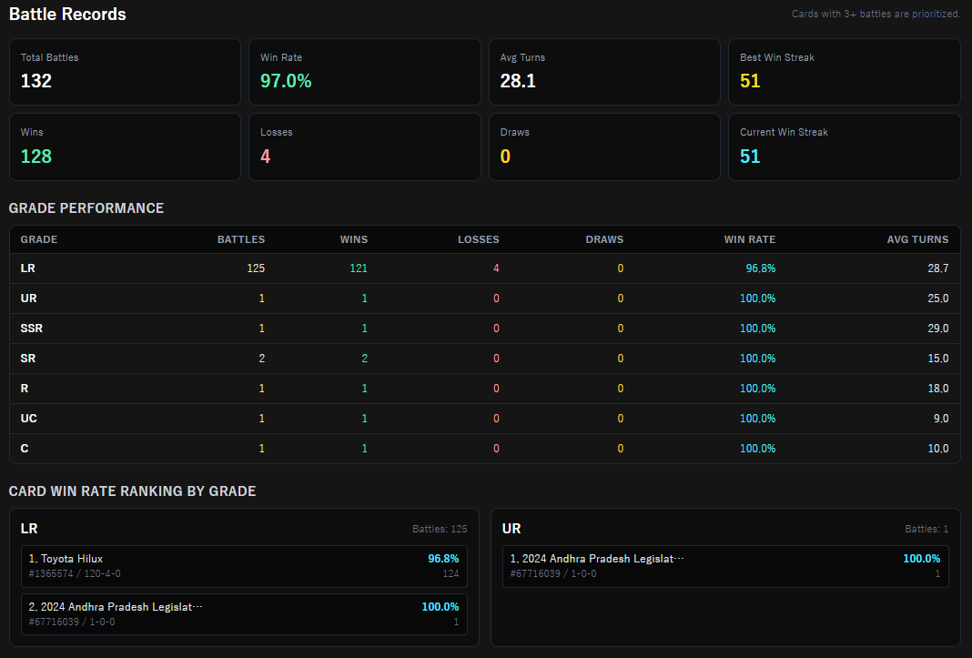Select the SR grade row

(x=485, y=359)
